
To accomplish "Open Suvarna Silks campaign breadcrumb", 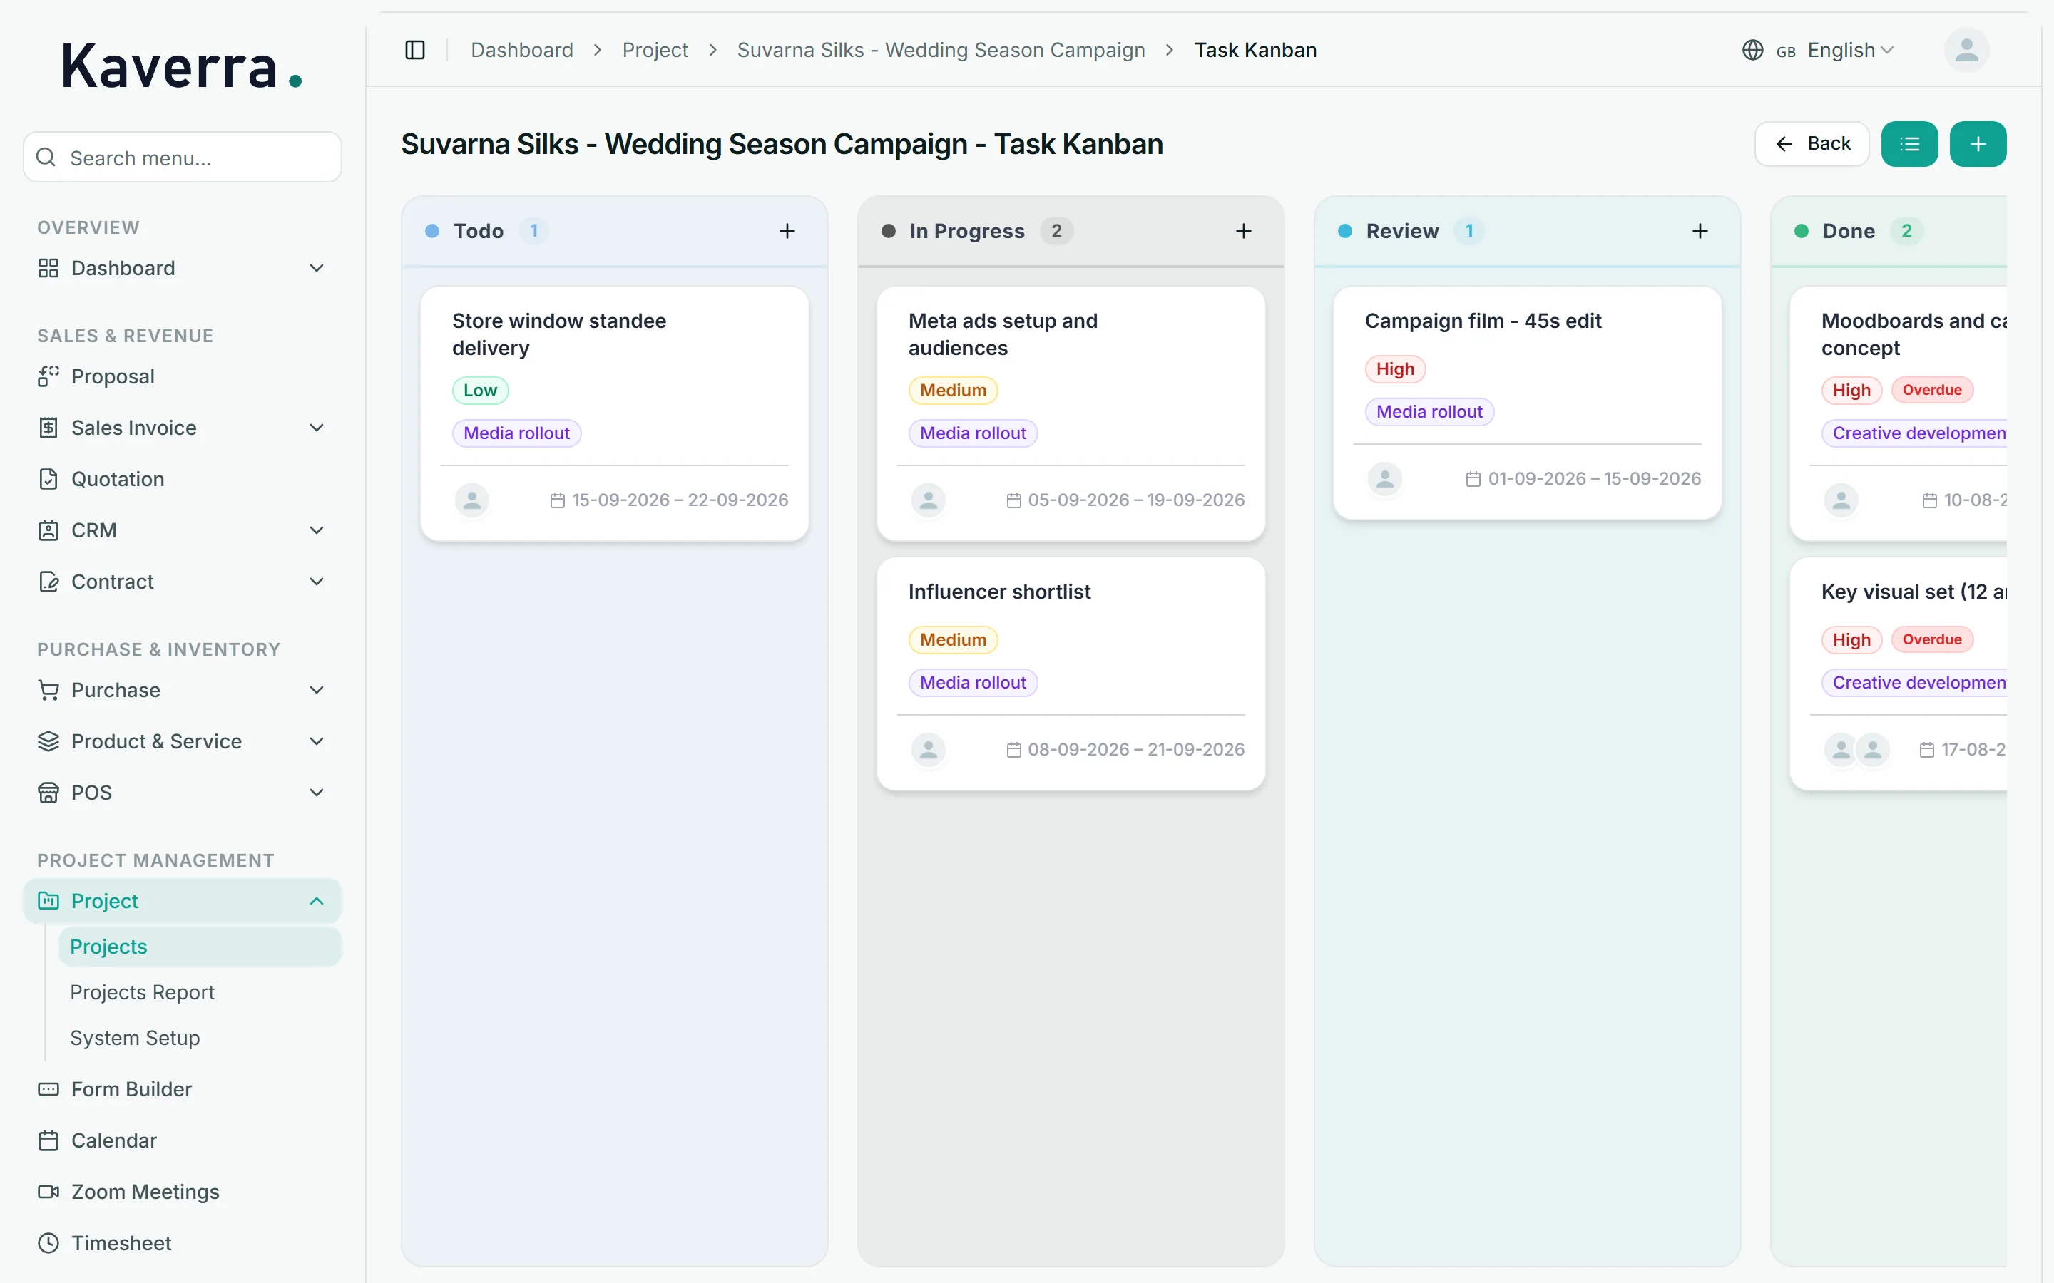I will point(941,50).
